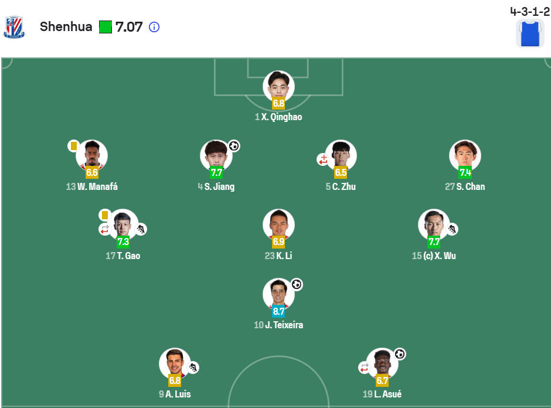Click T. Gao's substitution arrows icon
This screenshot has width=551, height=408.
tap(105, 229)
